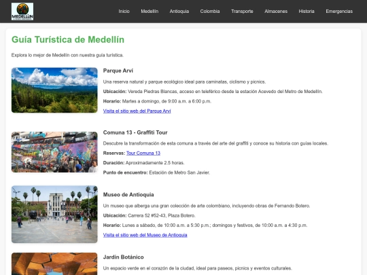
Task: Click the Museo de Antioquia plaza photo
Action: pos(54,214)
